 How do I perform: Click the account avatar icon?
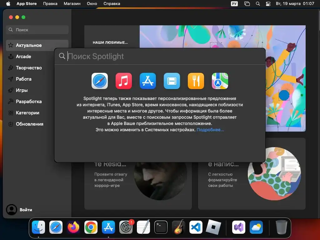[12, 210]
